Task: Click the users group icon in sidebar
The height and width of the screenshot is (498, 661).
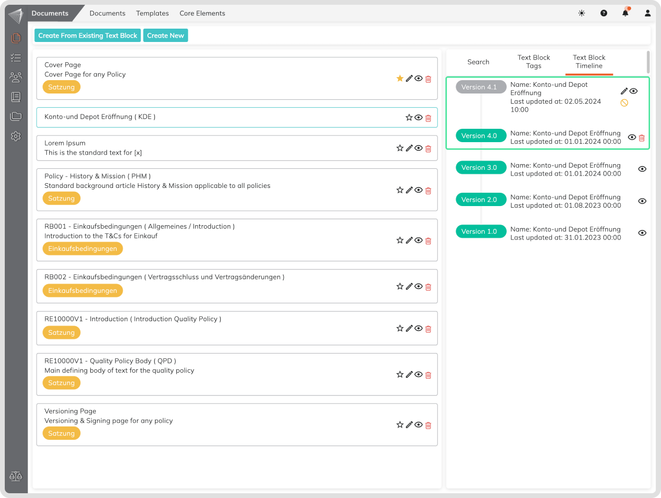Action: point(16,77)
